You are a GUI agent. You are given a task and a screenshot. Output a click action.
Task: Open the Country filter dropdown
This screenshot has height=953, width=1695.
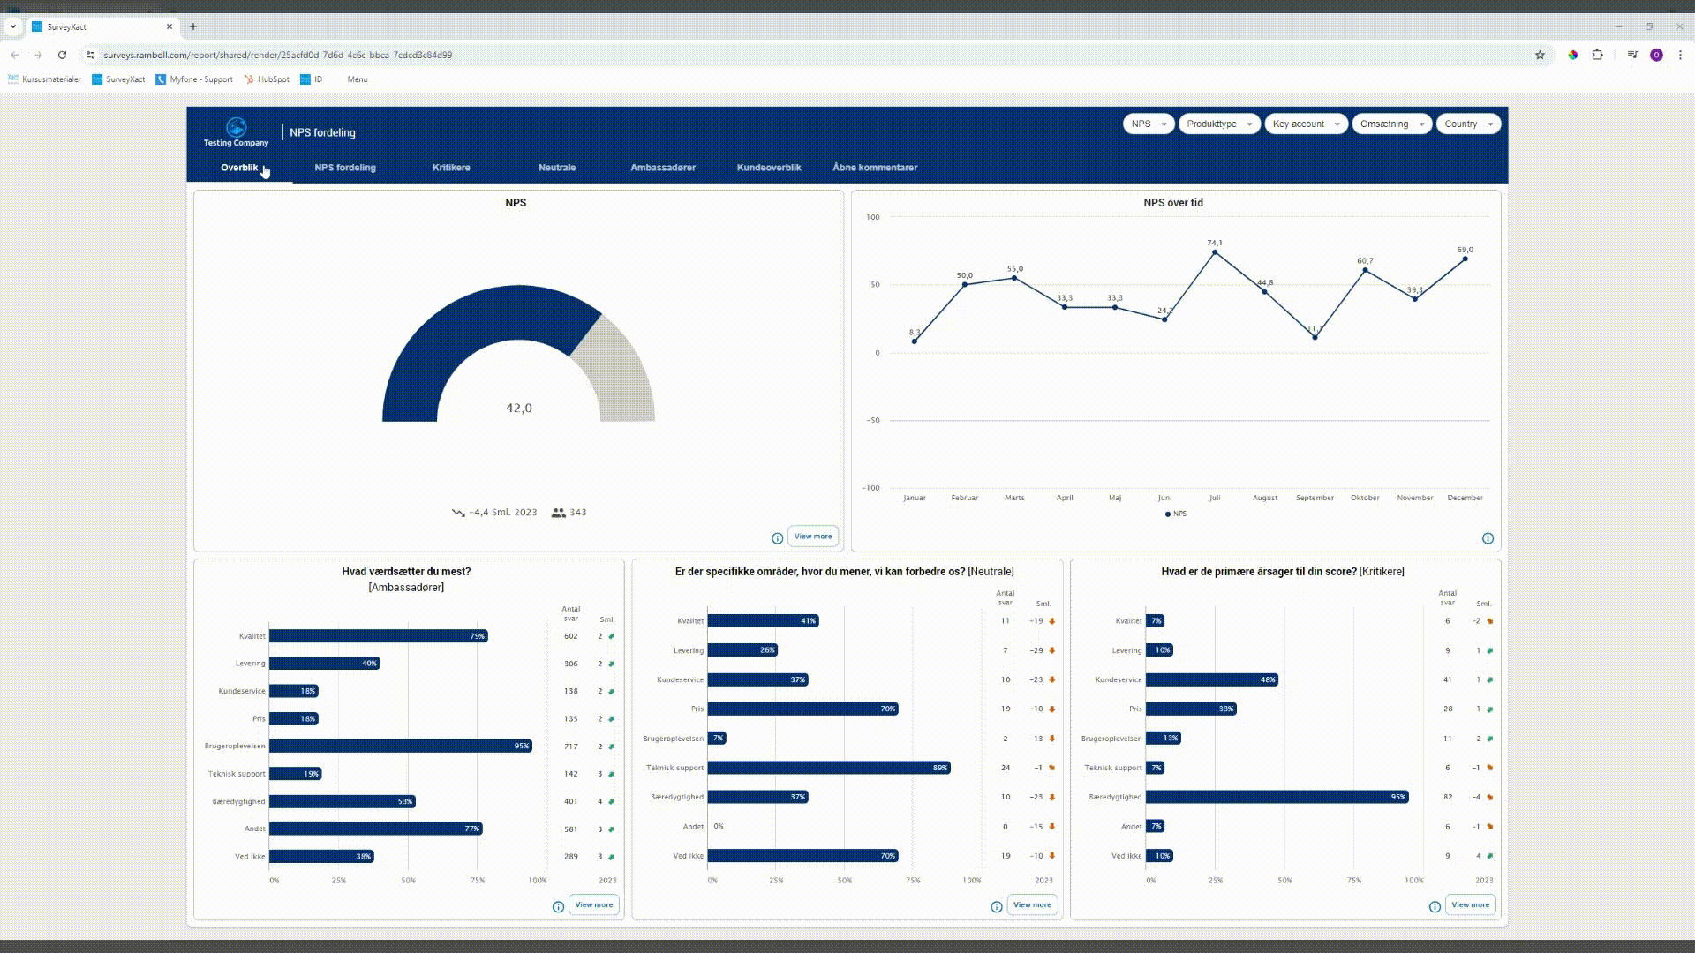(1468, 124)
